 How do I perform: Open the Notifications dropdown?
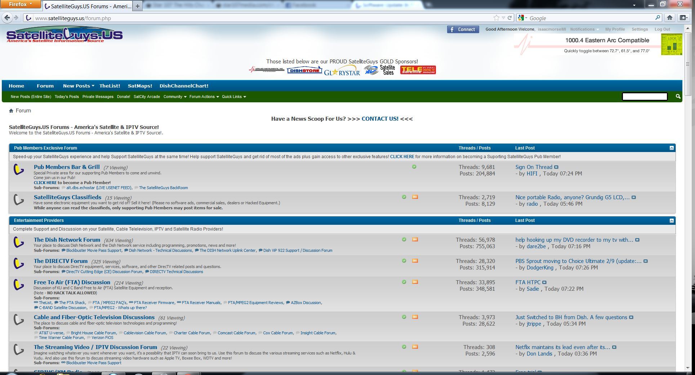coord(584,30)
